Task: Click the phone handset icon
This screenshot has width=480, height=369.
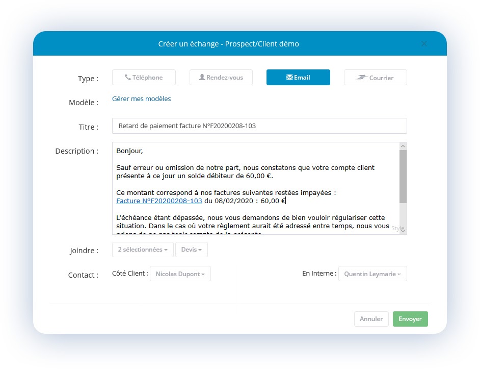Action: tap(128, 77)
